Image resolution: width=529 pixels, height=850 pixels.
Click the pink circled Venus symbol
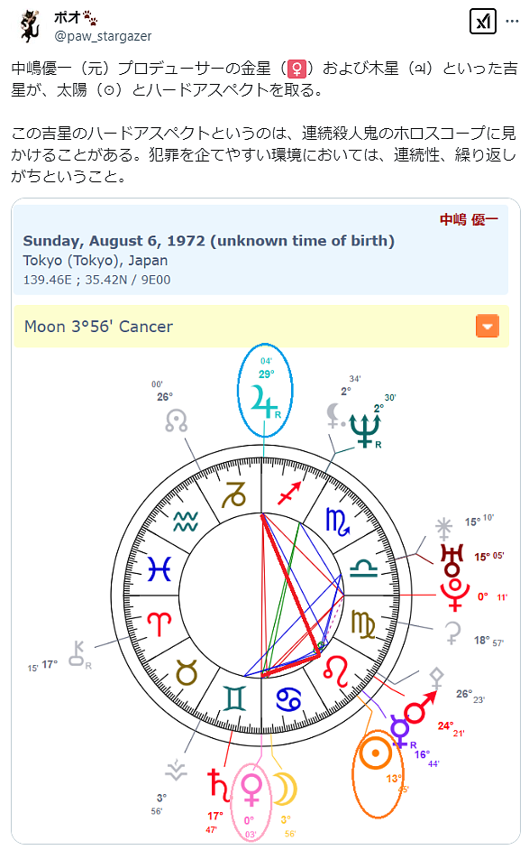coord(251,789)
